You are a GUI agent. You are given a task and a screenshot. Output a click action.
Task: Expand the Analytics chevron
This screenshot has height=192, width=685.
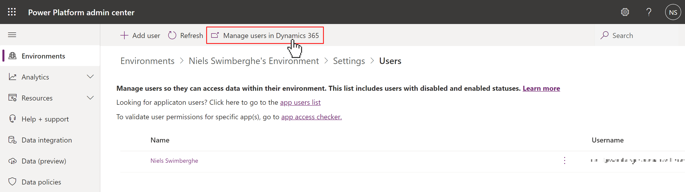point(91,77)
